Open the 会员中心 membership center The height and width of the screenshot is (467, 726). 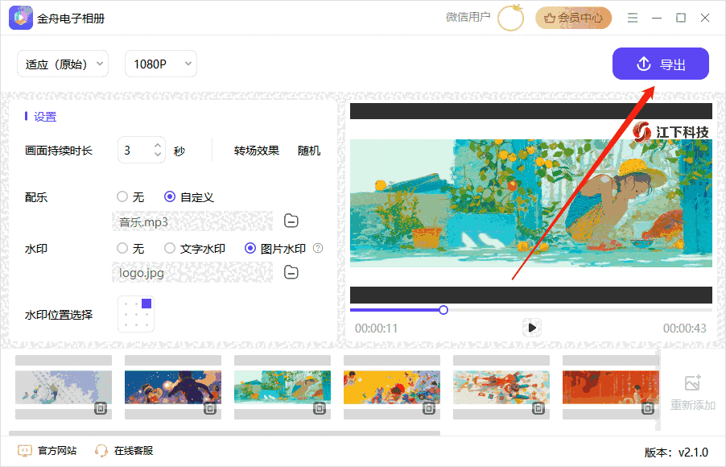573,17
